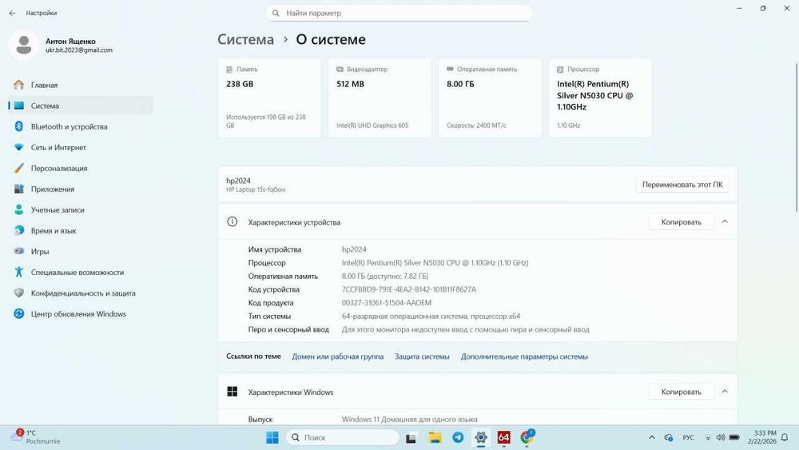799x450 pixels.
Task: Click the info icon beside Характеристики устройства
Action: point(232,221)
